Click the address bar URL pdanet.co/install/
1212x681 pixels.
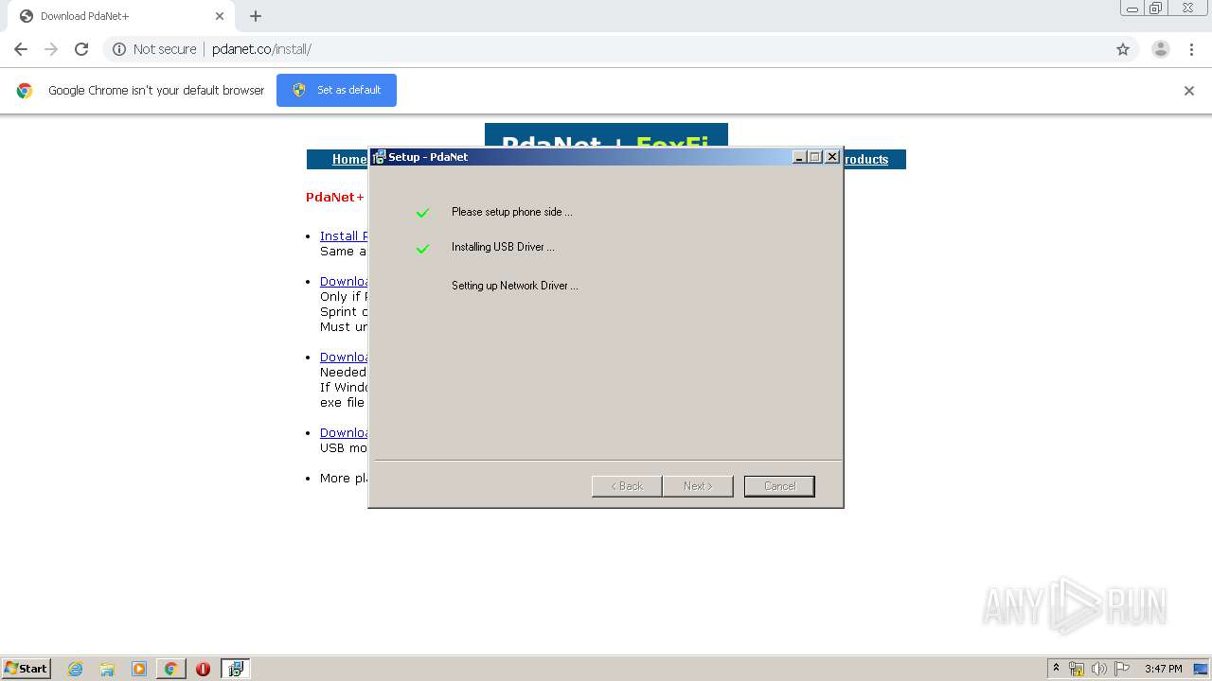click(x=261, y=49)
